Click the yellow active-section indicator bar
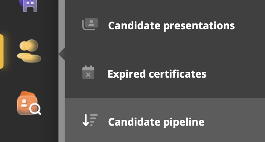Screen dimensions: 265x142 (2, 51)
